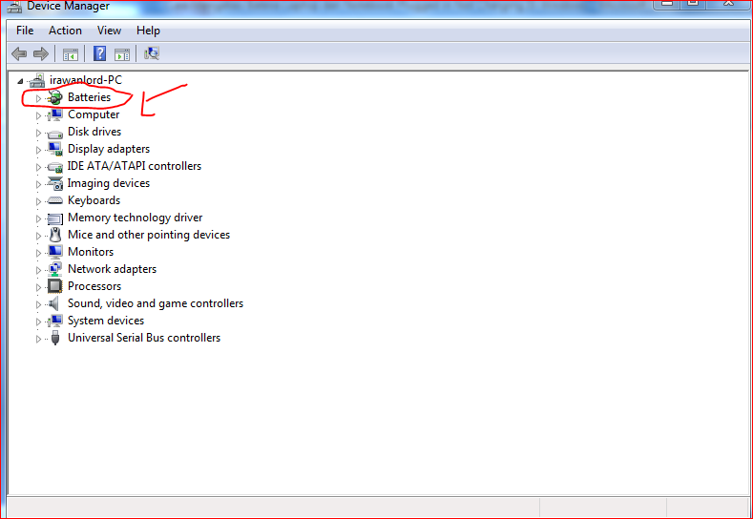Click the Memory technology driver icon
The width and height of the screenshot is (753, 519).
[55, 218]
